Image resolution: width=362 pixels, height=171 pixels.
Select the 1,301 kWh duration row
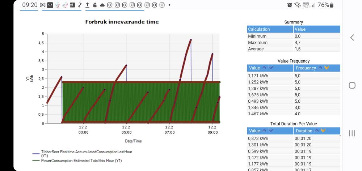coord(294,145)
